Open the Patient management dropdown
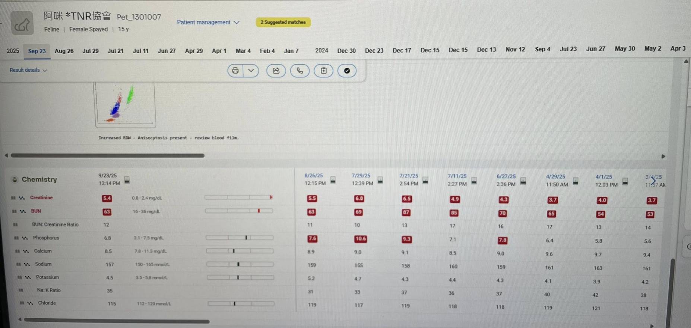This screenshot has height=328, width=691. point(208,22)
